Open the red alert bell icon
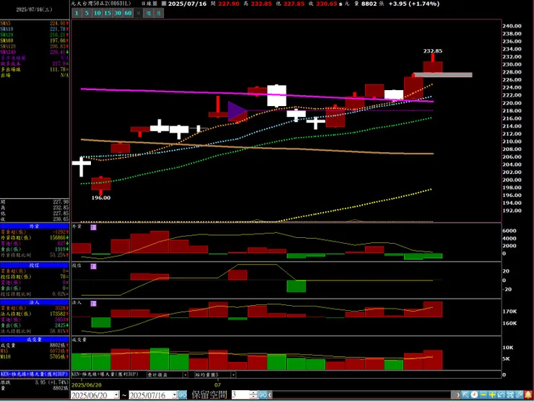 [528, 395]
